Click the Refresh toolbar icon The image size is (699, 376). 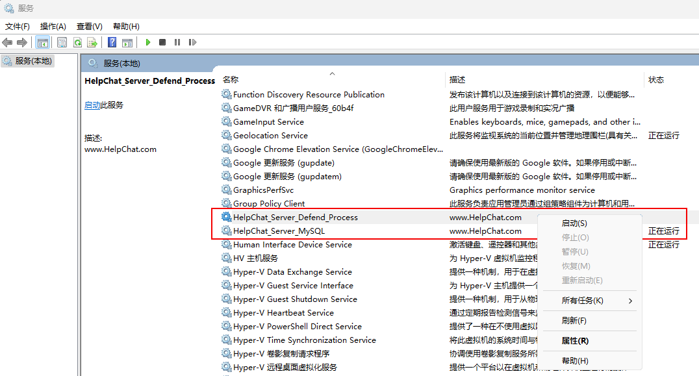point(77,43)
